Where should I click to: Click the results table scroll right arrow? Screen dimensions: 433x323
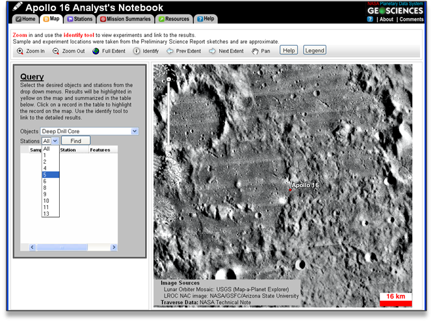point(114,248)
